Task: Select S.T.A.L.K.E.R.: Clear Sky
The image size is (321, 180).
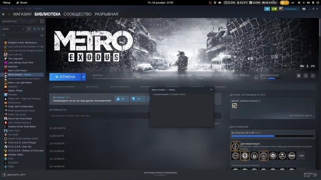Action: pyautogui.click(x=20, y=146)
